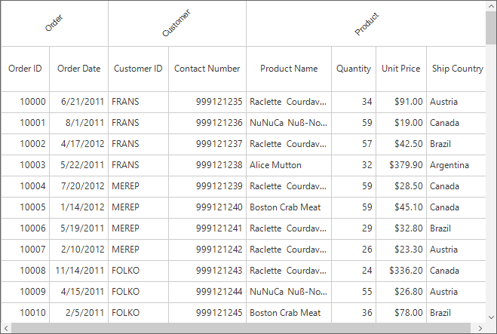Viewport: 497px width, 334px height.
Task: Click NuNuCa product cell in row 10009
Action: click(289, 292)
